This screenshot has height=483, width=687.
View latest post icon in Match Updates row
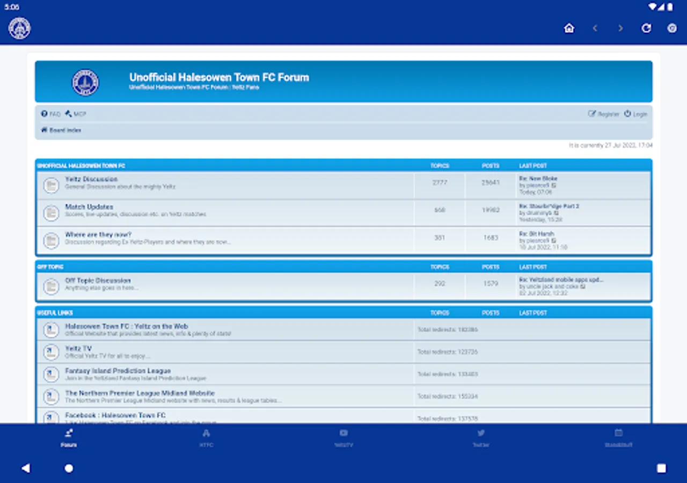pos(556,213)
